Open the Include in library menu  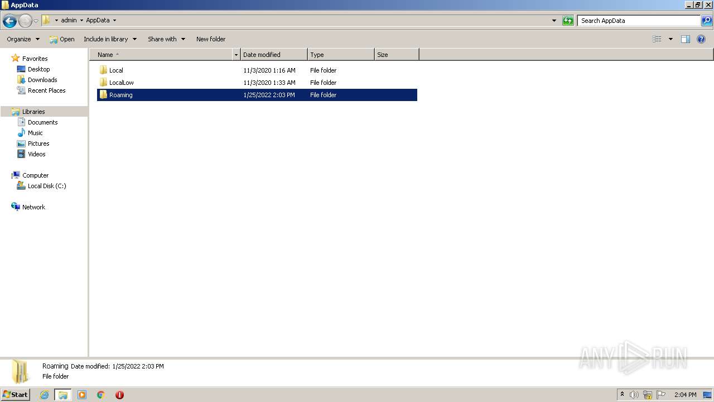[110, 39]
